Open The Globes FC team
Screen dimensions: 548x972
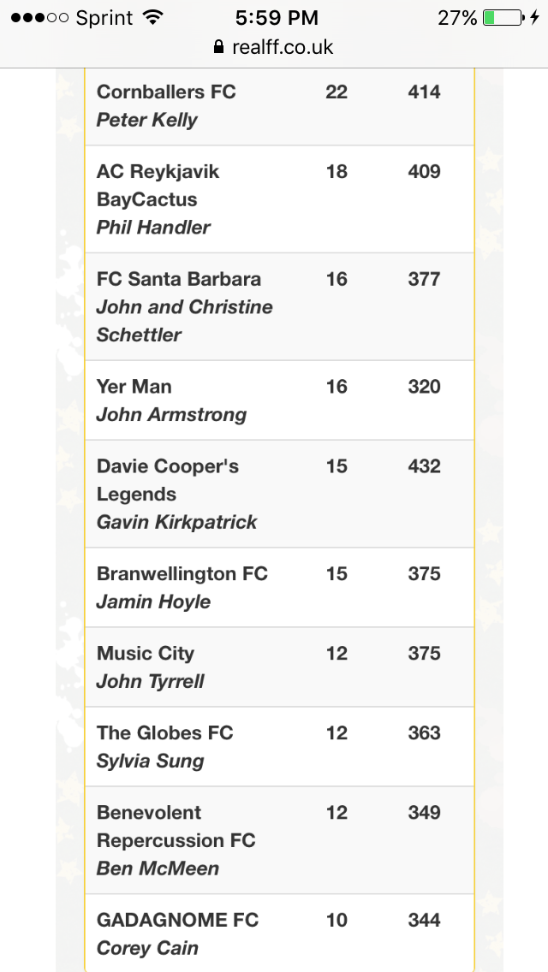point(165,733)
